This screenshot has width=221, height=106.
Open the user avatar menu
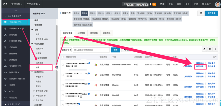click(218, 5)
